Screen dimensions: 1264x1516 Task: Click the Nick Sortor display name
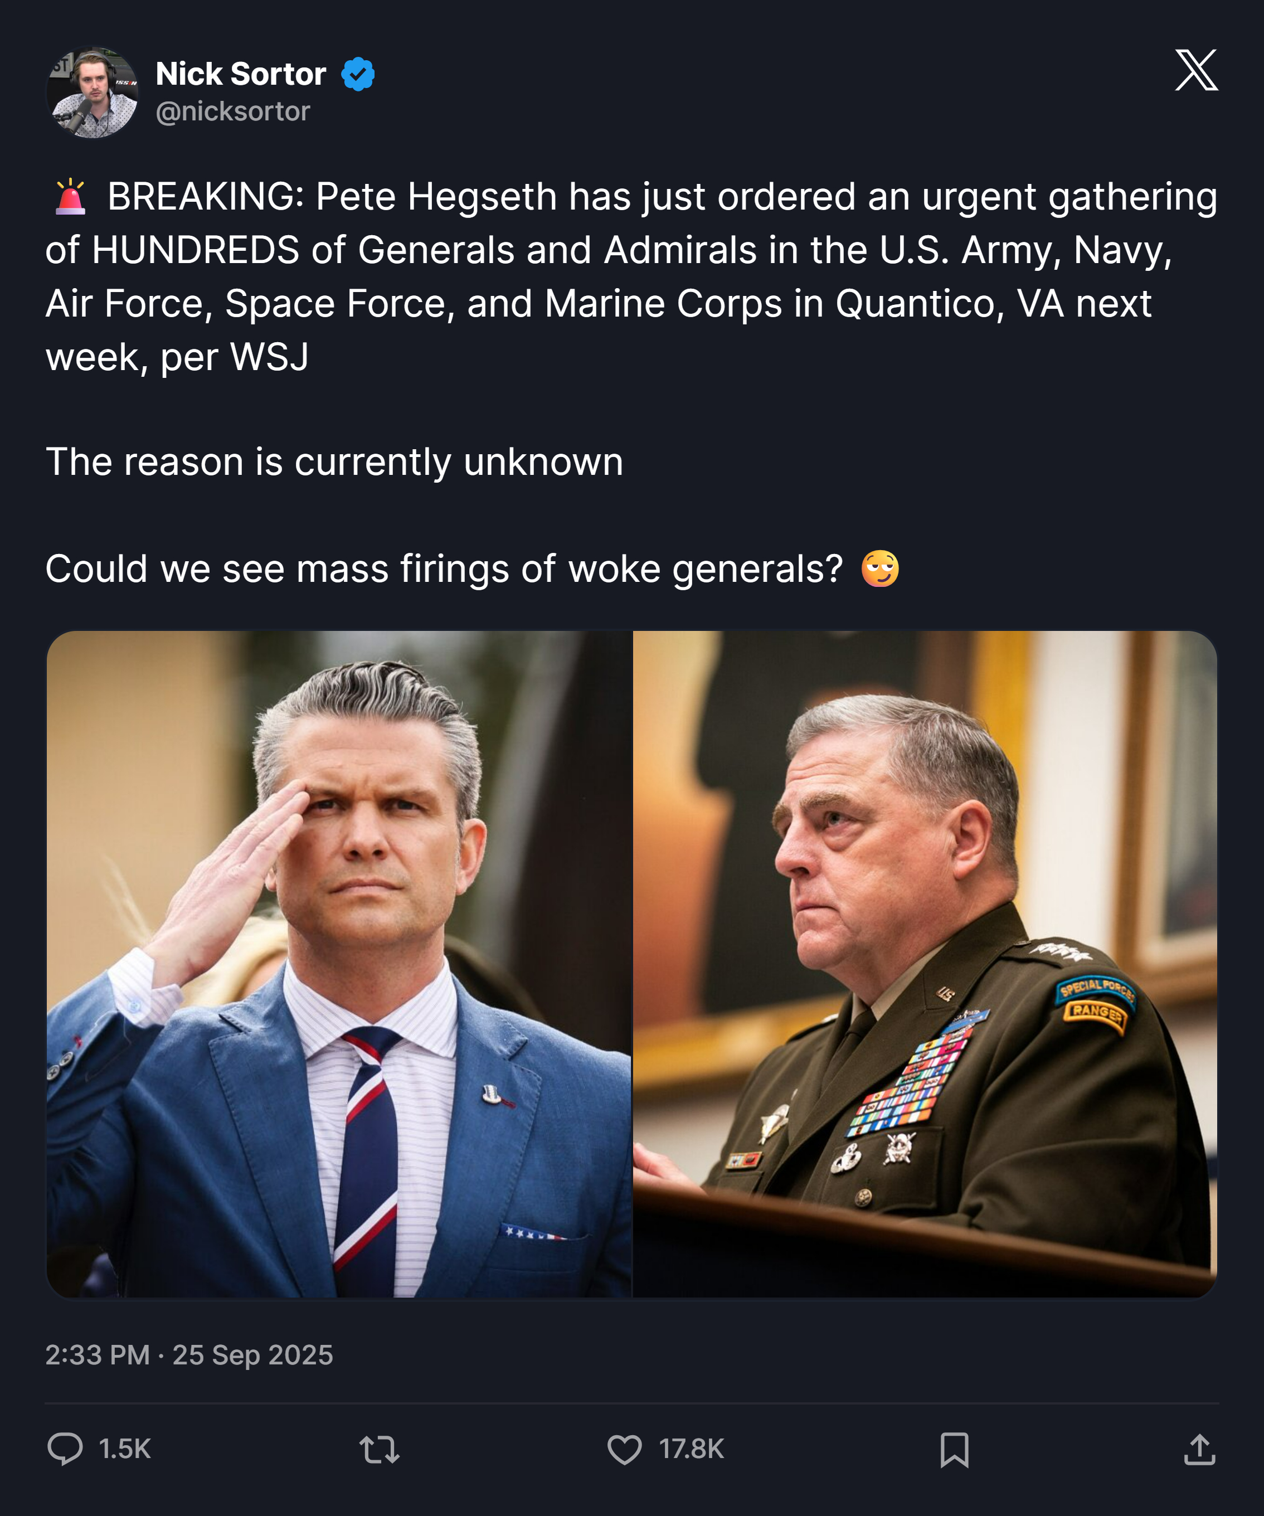(241, 74)
